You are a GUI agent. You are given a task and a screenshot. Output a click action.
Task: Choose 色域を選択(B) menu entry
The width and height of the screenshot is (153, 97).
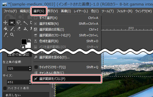coord(66,41)
